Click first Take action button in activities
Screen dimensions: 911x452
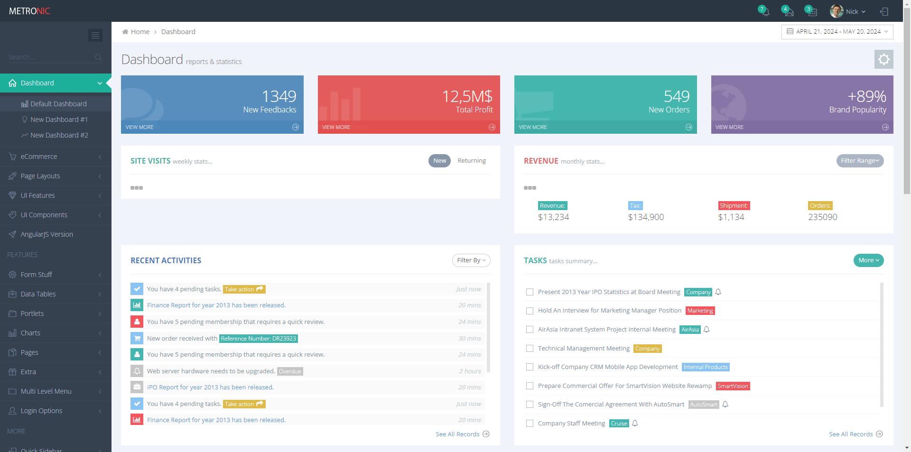pyautogui.click(x=244, y=289)
